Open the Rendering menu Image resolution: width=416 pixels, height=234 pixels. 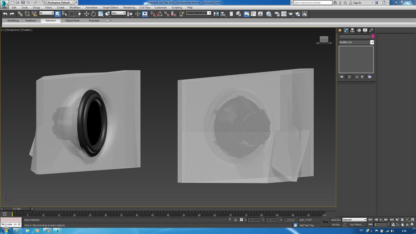point(129,7)
